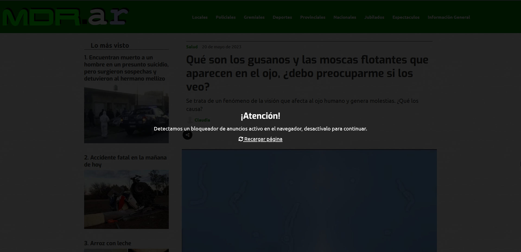Click the reload icon beside Recargar página
The height and width of the screenshot is (252, 521).
pos(241,139)
